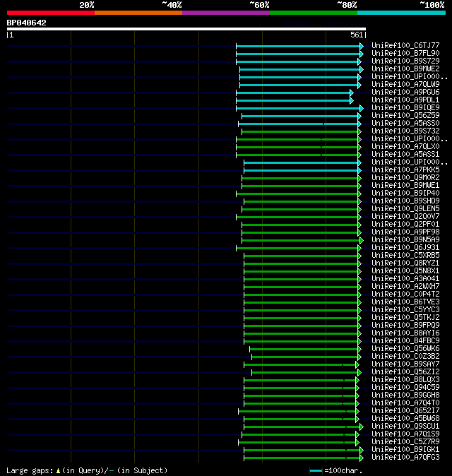
Task: Click hit label UniRef100_C5YYC3
Action: point(405,309)
